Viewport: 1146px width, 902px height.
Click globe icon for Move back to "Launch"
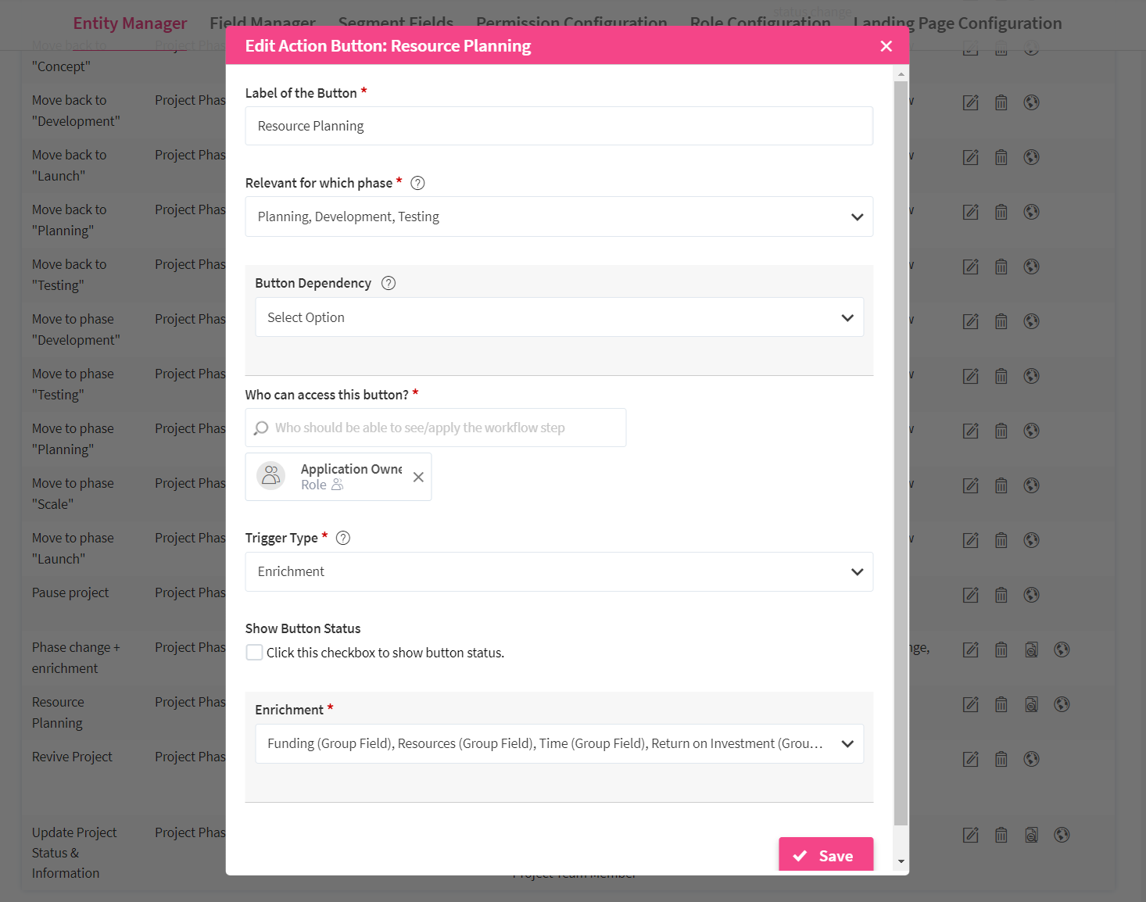click(x=1031, y=157)
